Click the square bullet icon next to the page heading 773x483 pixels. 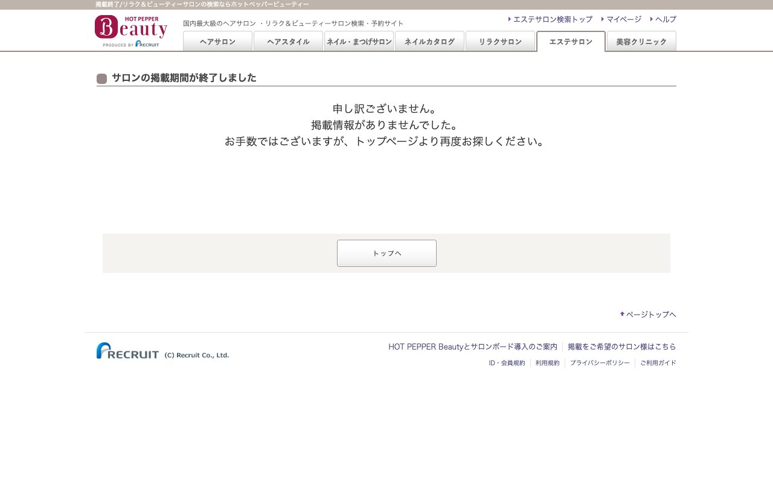pos(101,78)
